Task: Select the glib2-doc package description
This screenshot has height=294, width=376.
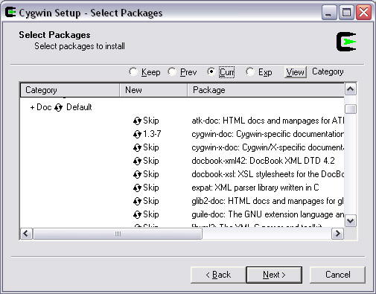Action: pyautogui.click(x=268, y=201)
